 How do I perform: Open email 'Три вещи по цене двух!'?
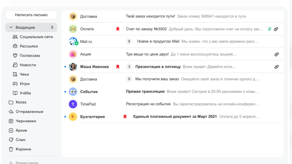[147, 54]
